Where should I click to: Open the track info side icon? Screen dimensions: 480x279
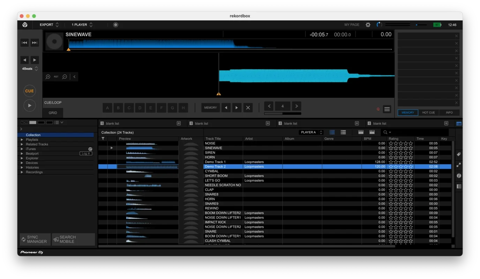point(459,176)
